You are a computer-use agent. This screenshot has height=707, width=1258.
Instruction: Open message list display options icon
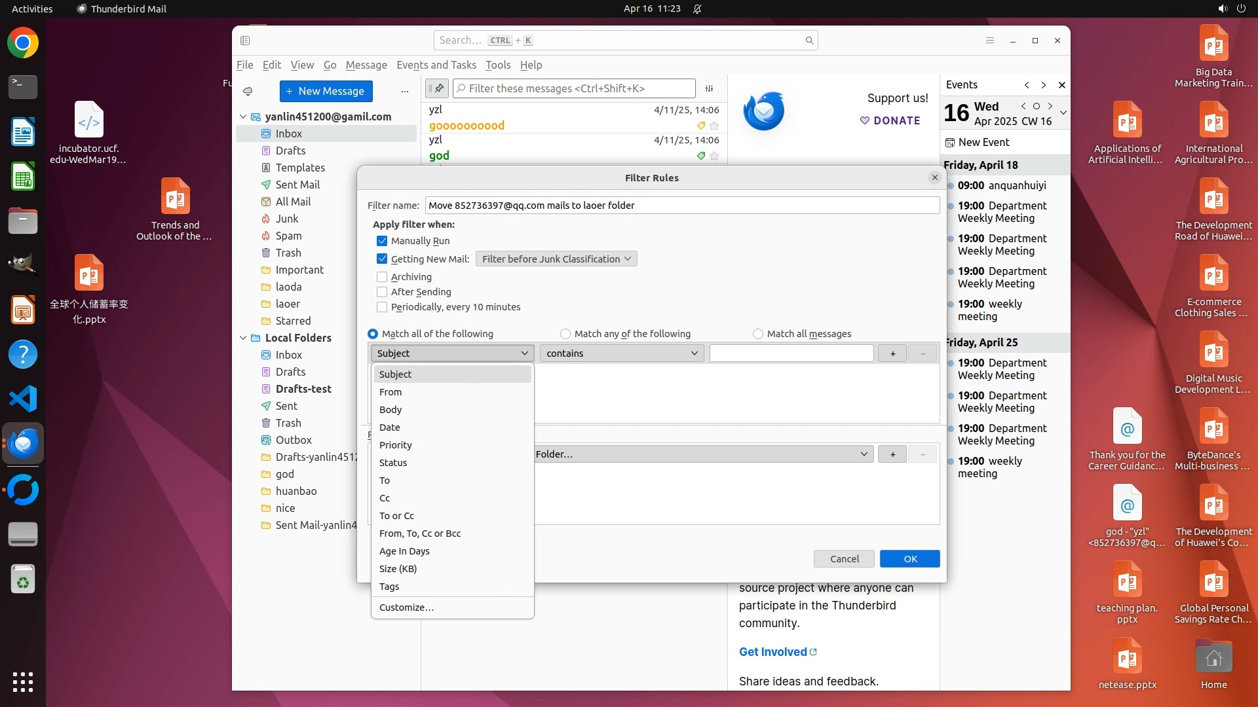click(x=709, y=88)
